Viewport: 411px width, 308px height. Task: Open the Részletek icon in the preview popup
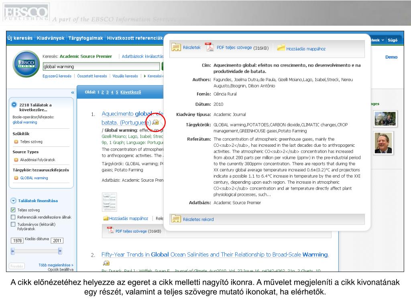click(x=176, y=47)
